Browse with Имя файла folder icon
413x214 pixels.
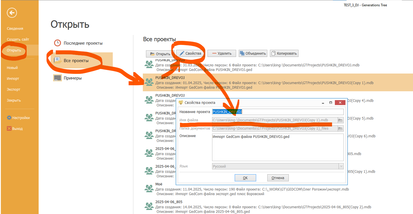(x=341, y=120)
